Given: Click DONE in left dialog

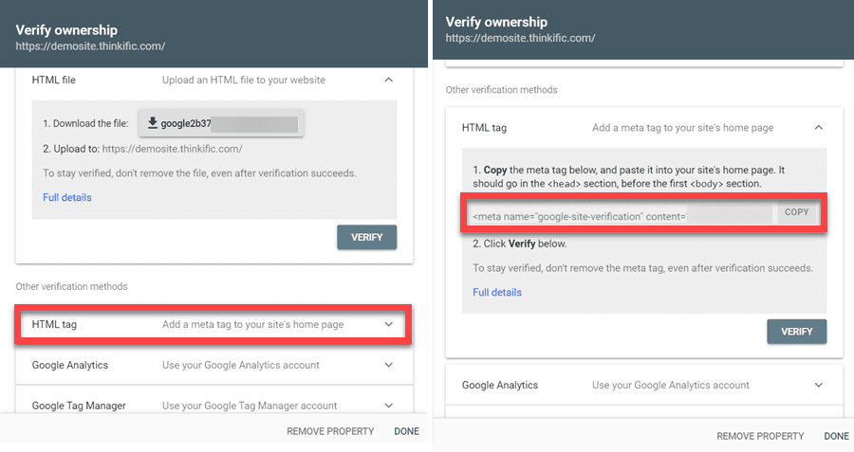Looking at the screenshot, I should point(406,431).
